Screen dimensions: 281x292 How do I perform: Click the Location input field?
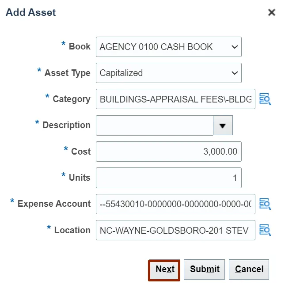175,230
